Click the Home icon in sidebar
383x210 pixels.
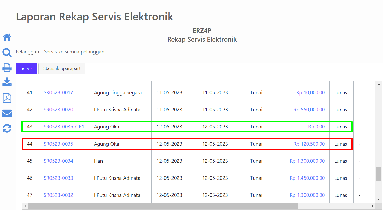(x=7, y=37)
